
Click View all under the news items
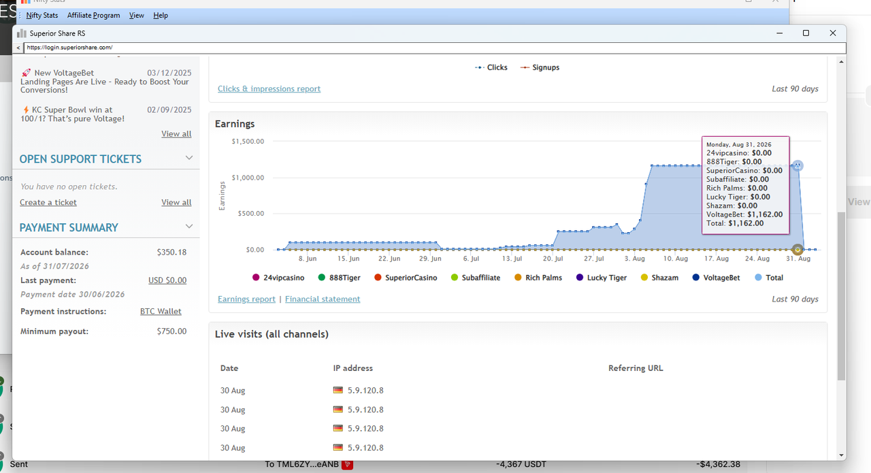click(176, 133)
